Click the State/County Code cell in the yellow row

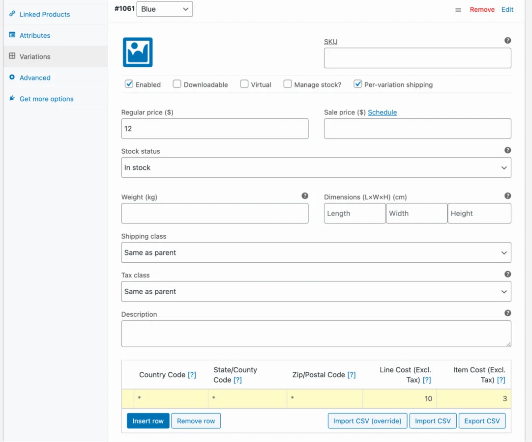tap(247, 399)
